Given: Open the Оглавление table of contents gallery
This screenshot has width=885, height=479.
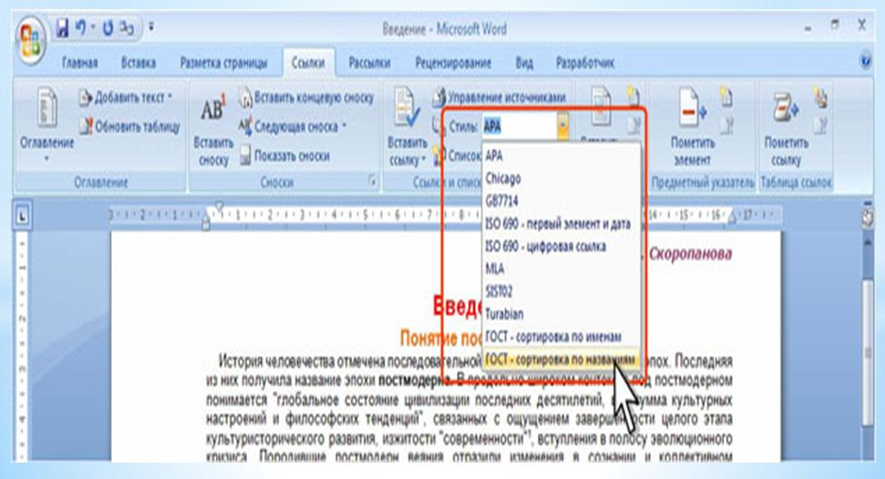Looking at the screenshot, I should tap(47, 125).
